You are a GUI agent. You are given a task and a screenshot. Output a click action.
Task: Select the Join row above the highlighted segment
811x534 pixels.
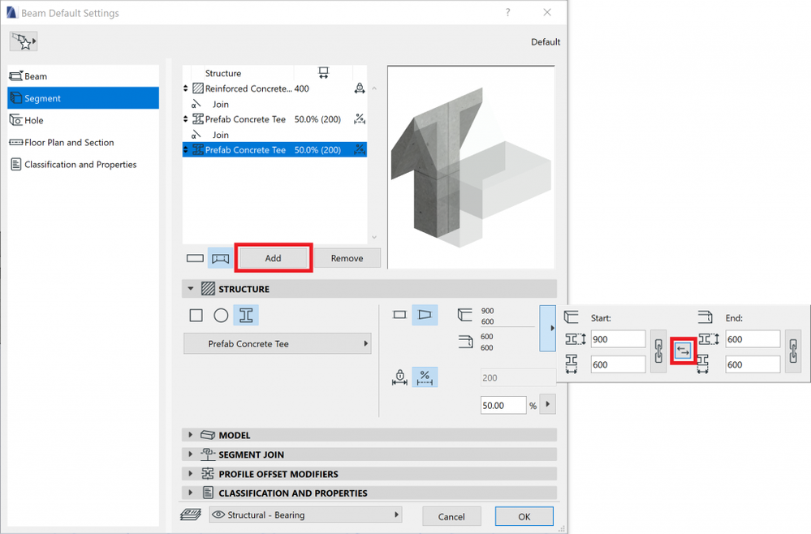click(x=274, y=135)
